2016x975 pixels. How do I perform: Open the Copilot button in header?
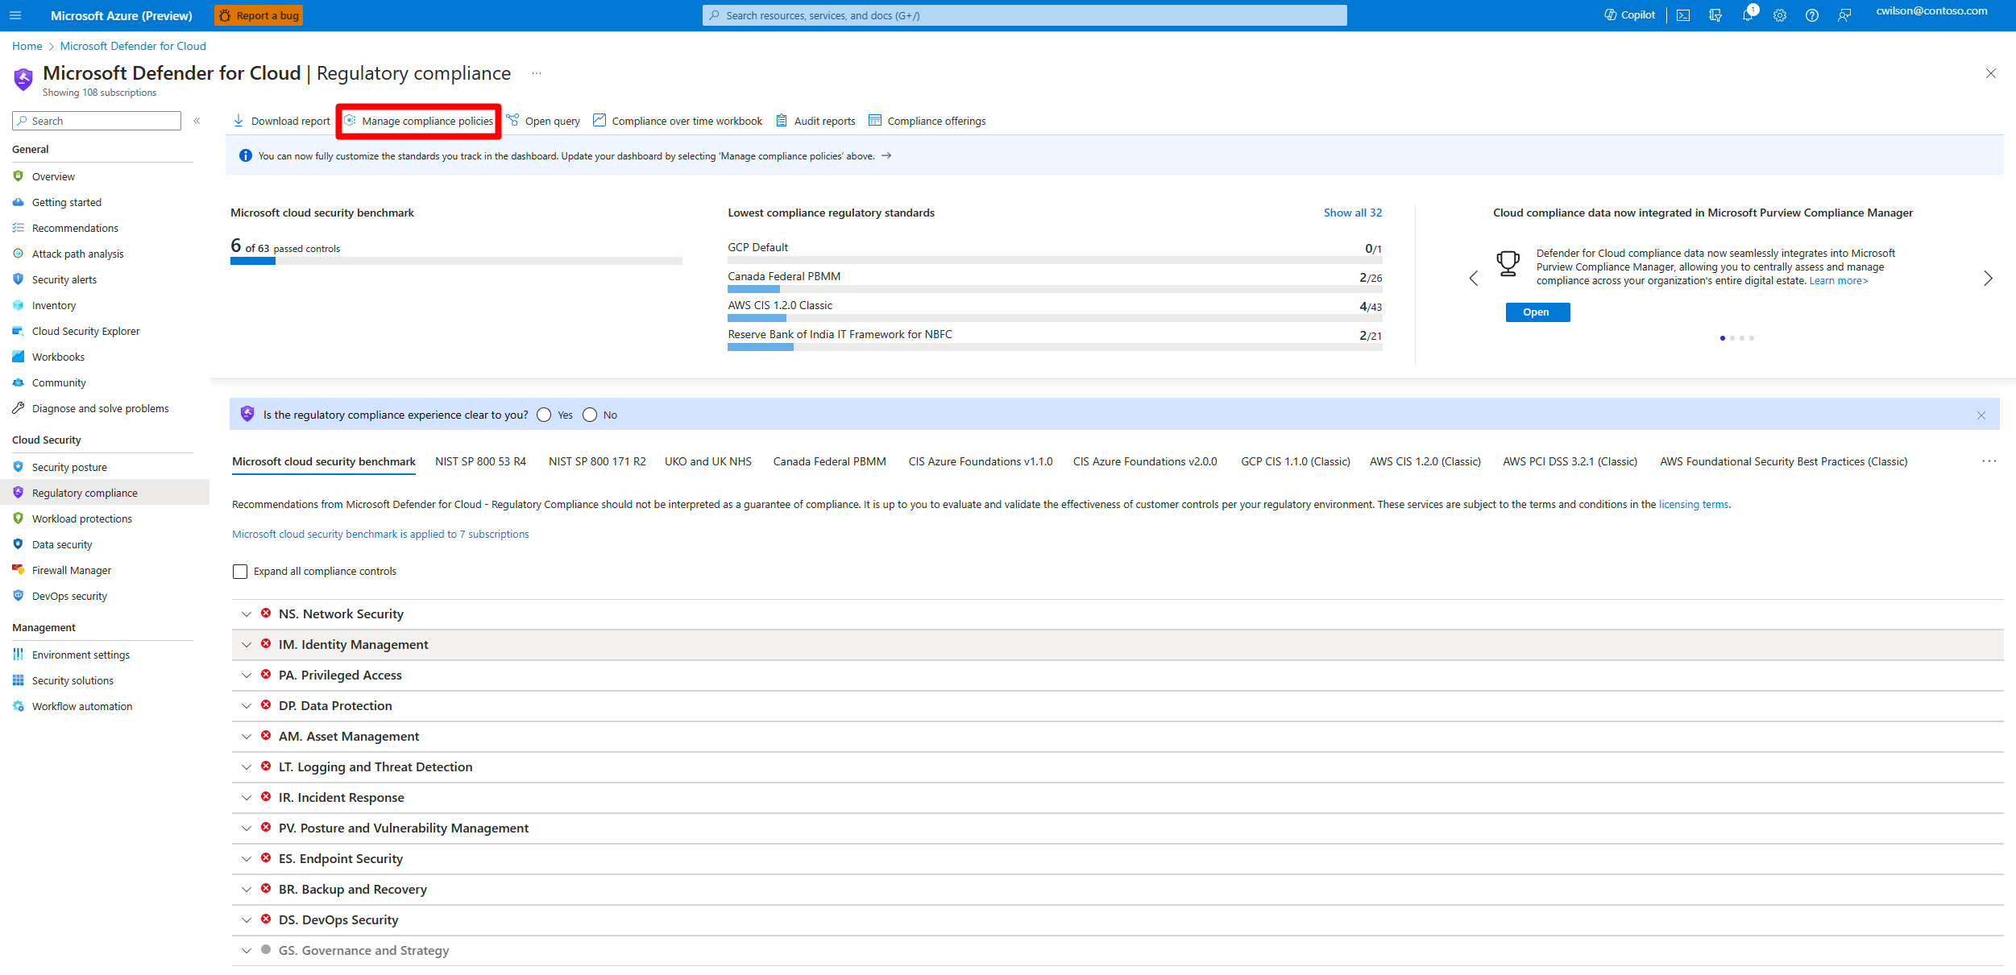pos(1629,15)
